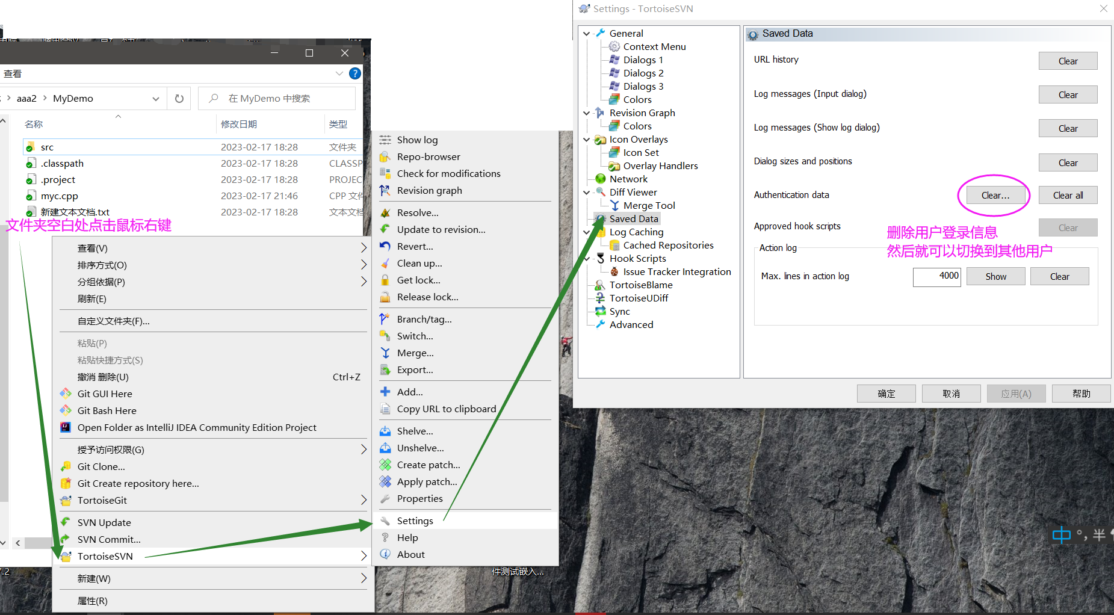Select Dialogs 2 in the settings tree
Screen dimensions: 1114x615
pyautogui.click(x=643, y=73)
